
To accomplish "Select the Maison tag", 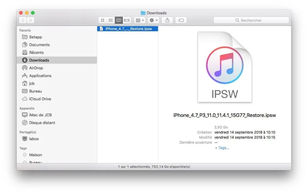I will point(57,155).
